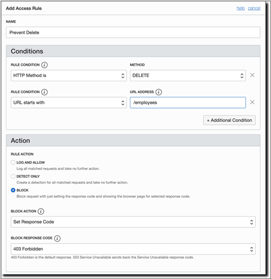
Task: Click the Name field containing Prevent Delete
Action: [133, 33]
